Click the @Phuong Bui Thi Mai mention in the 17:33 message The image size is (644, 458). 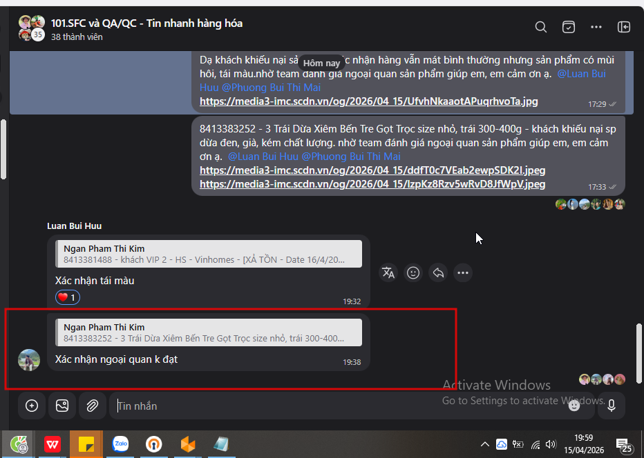[x=351, y=157]
